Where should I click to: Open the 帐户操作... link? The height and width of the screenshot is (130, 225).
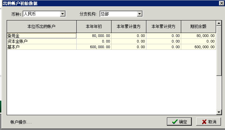coord(21,122)
